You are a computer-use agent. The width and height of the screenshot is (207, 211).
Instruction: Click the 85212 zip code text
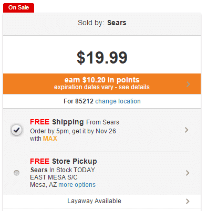[x=84, y=101]
